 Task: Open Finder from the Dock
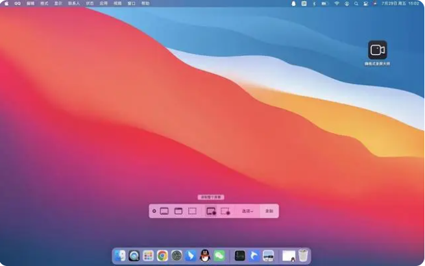click(x=120, y=256)
